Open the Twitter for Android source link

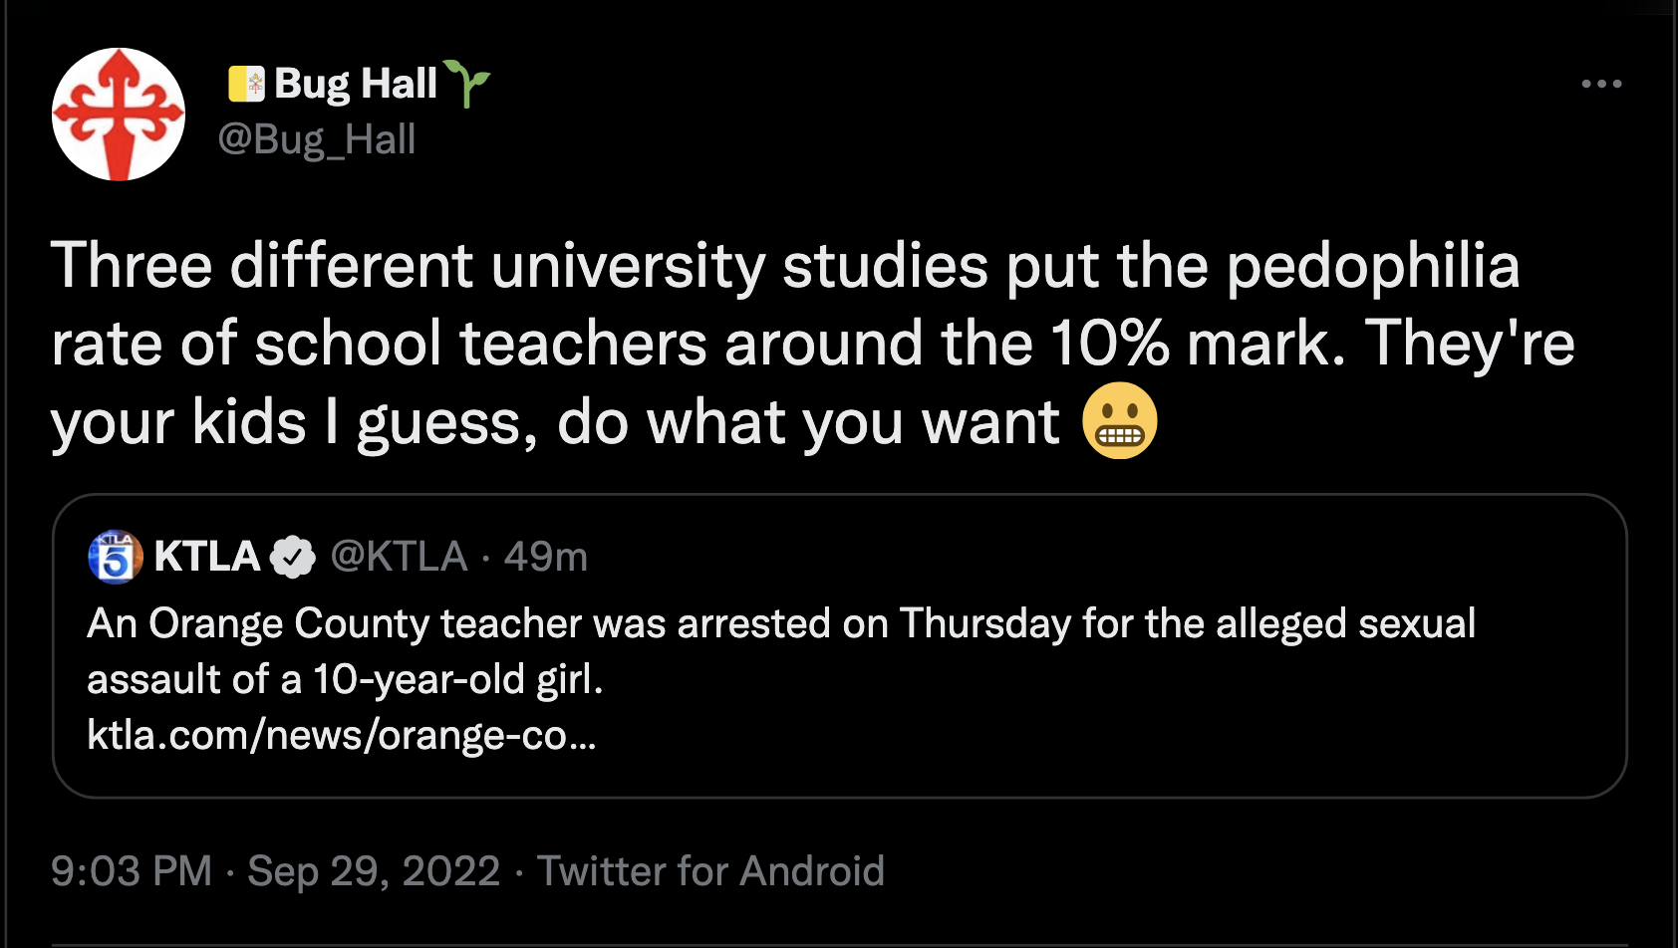click(711, 871)
